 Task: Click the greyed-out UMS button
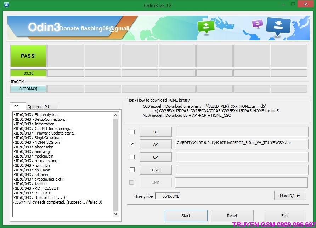click(x=156, y=182)
